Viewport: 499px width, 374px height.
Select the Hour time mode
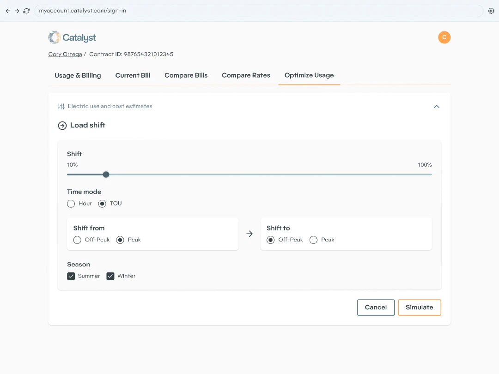[x=71, y=204]
